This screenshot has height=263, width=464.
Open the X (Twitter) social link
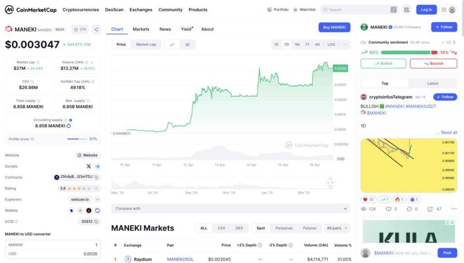88,167
